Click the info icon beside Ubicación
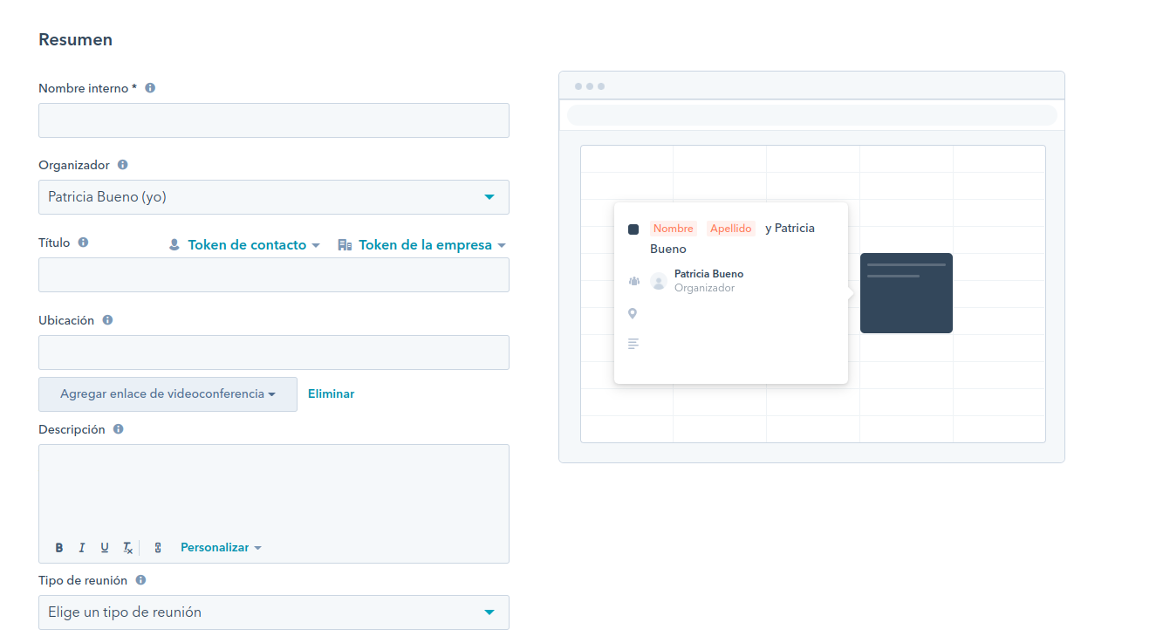 point(107,320)
